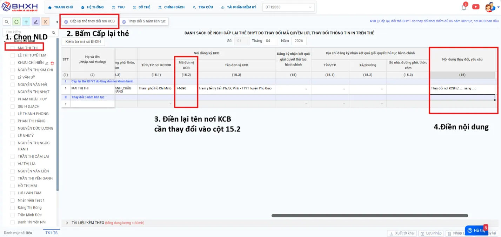Screen dimensions: 501x237
Task: Open the notification bell icon
Action: tap(464, 7)
